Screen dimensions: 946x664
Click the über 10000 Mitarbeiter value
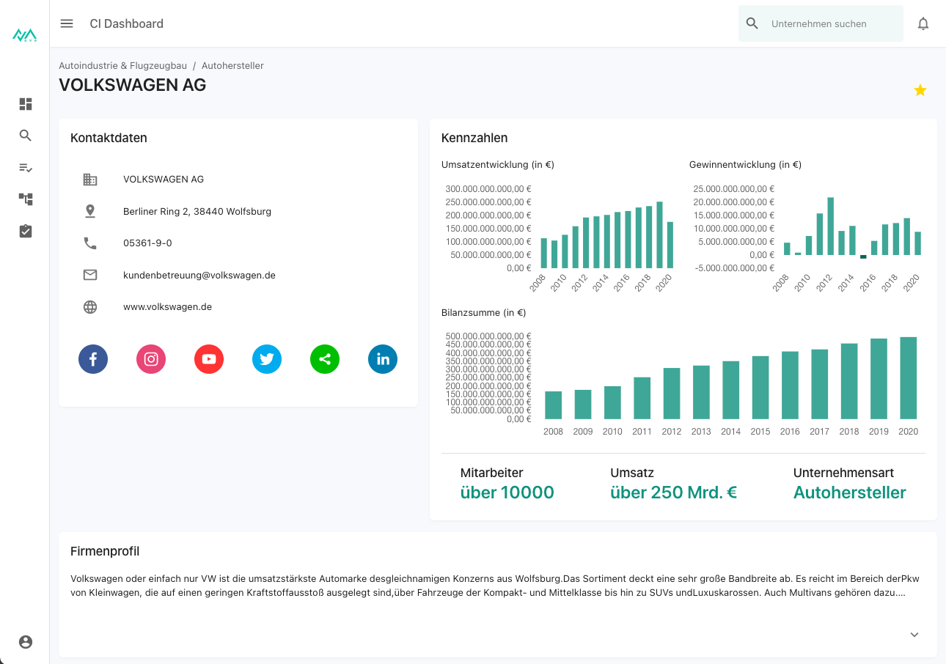click(507, 493)
